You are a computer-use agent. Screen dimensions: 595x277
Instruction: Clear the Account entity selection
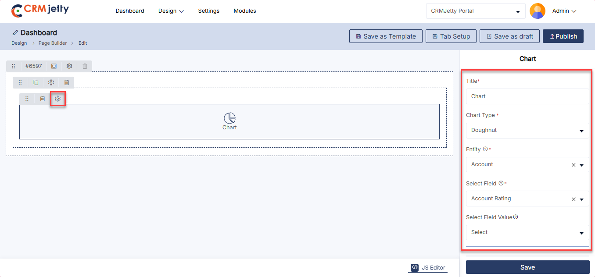tap(573, 165)
